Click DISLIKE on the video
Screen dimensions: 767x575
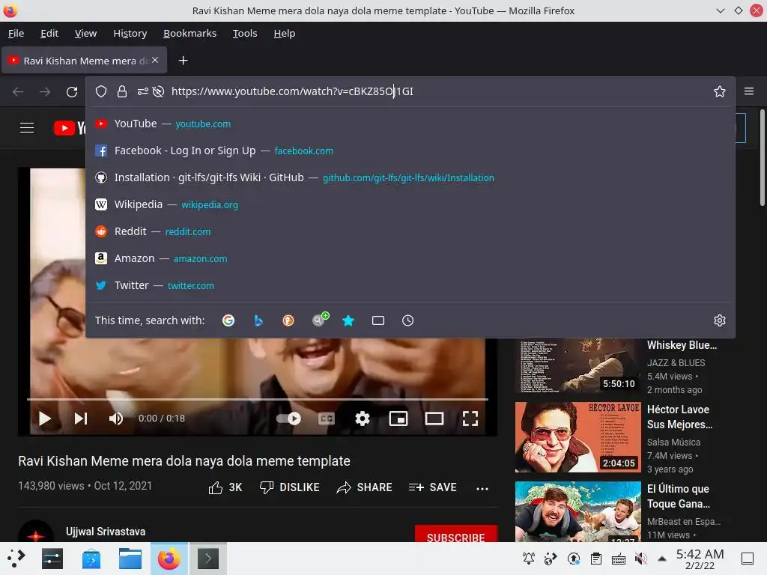click(x=290, y=487)
